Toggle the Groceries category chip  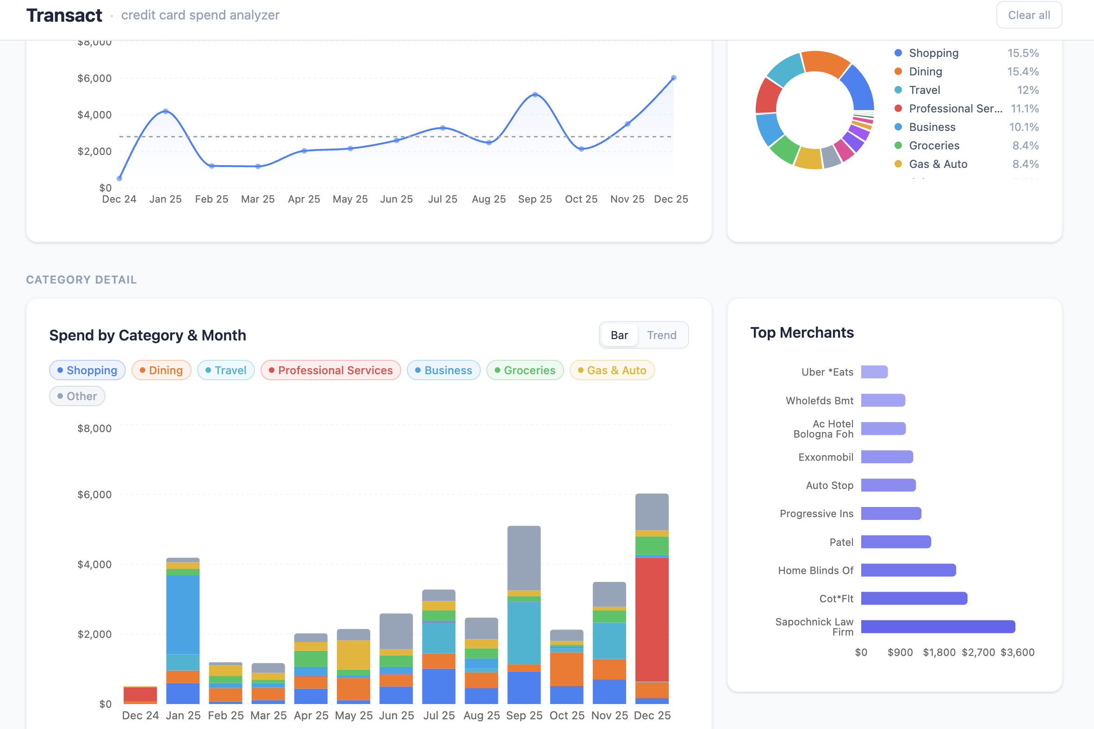(525, 370)
